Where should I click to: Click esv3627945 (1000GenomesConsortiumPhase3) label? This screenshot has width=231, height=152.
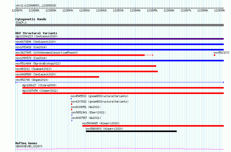point(47,53)
